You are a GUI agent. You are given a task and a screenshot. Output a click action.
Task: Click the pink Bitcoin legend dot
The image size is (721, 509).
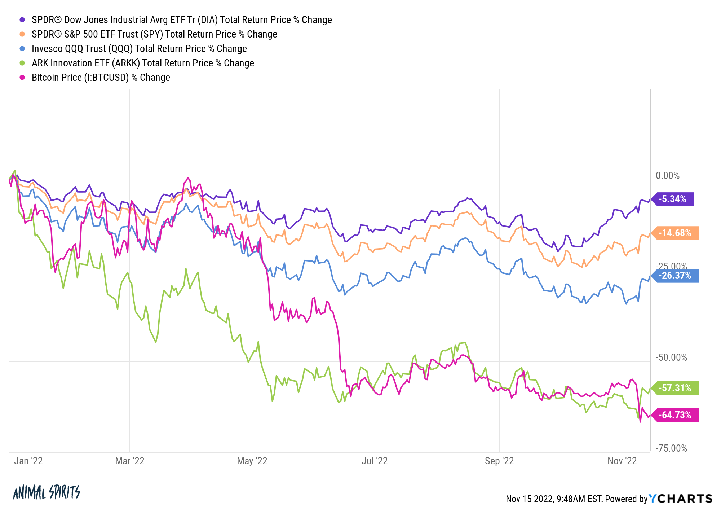click(x=22, y=78)
